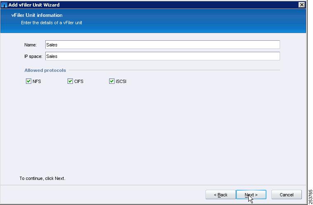This screenshot has width=313, height=205.
Task: Click the 'Allowed protocols' section heading
Action: click(45, 70)
